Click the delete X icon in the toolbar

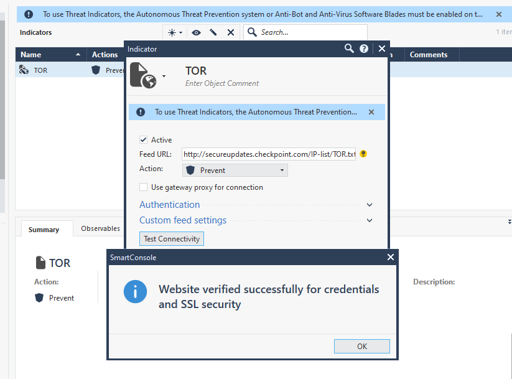coord(231,31)
